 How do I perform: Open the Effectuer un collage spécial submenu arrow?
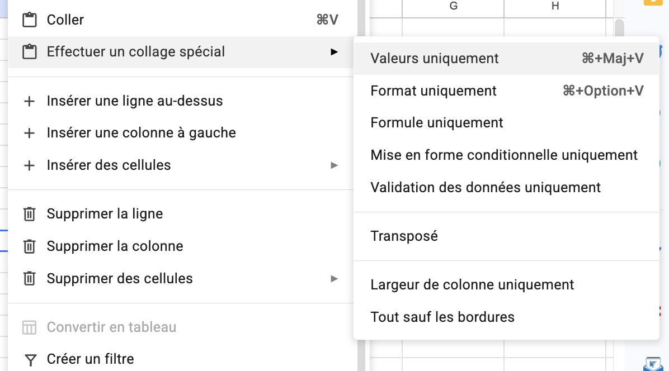coord(334,51)
